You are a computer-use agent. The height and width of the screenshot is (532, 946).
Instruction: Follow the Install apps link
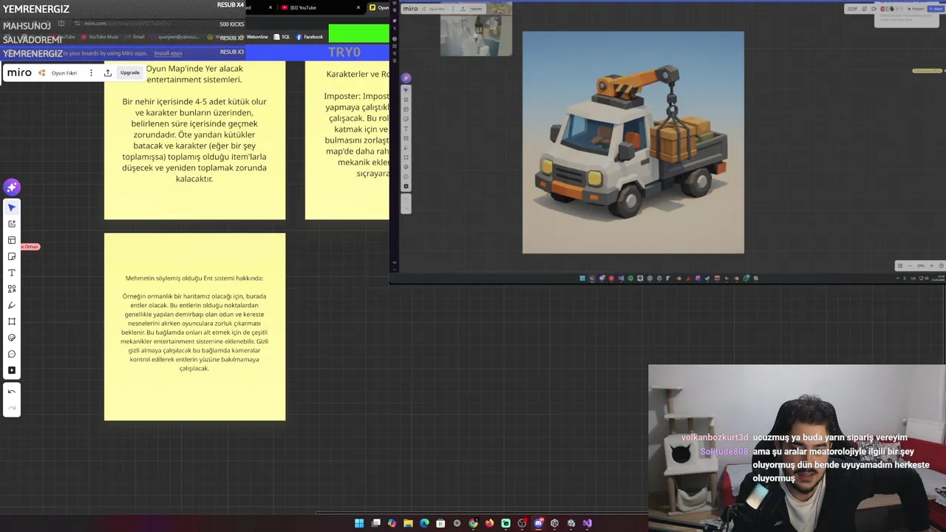tap(168, 53)
